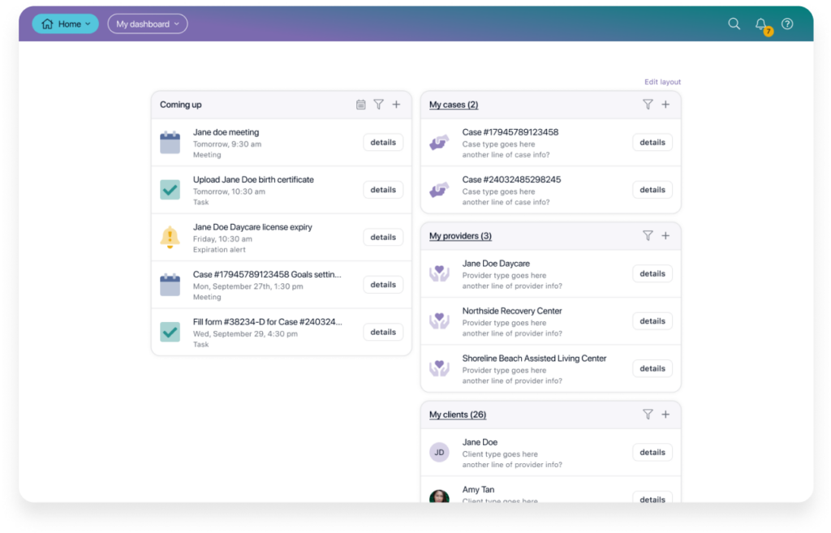This screenshot has height=533, width=831.
Task: Open My providers (3) heading link
Action: point(461,236)
